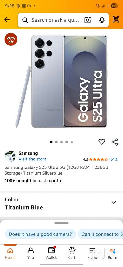Screen dimensions: 123x267
Task: Select the Home tab
Action: pos(10,253)
